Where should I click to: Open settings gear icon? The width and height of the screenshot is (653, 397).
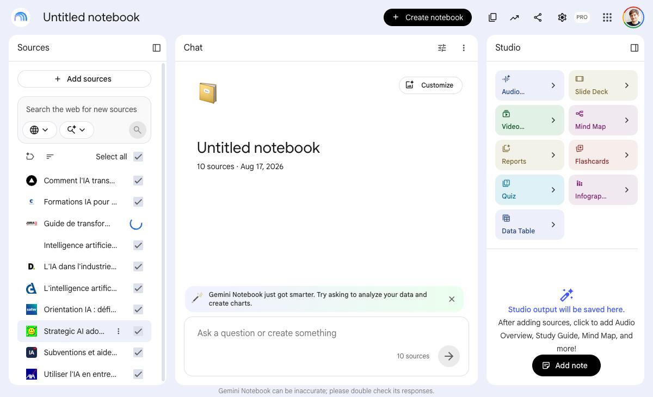tap(562, 17)
